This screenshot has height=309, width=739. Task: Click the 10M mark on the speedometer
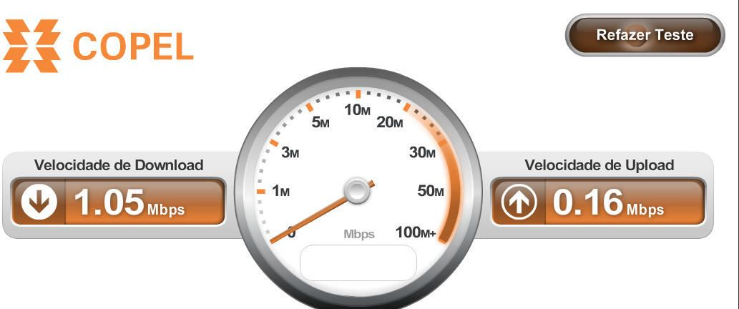click(357, 110)
